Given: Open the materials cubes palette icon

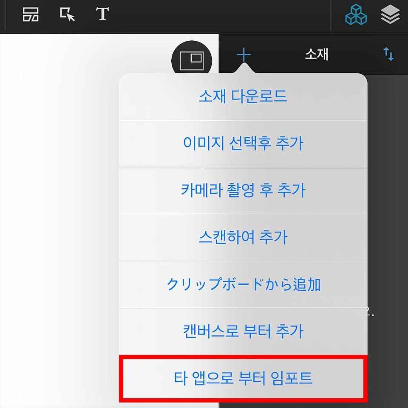Looking at the screenshot, I should (356, 14).
